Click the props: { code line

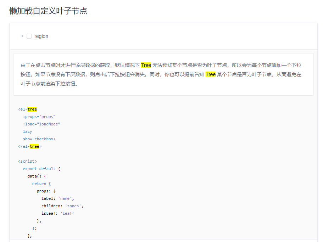46,191
